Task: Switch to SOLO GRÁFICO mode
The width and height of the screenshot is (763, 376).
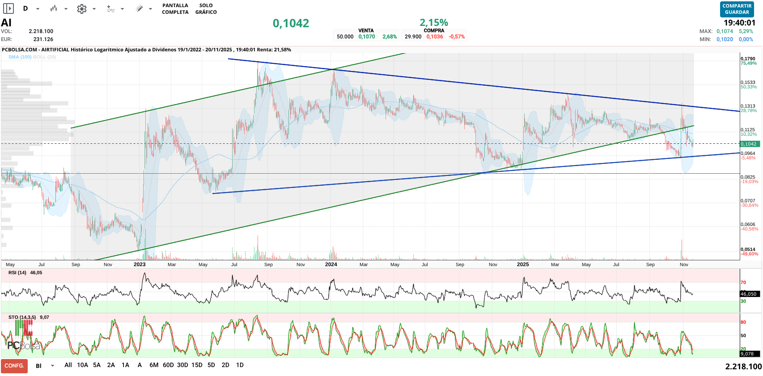Action: pyautogui.click(x=206, y=9)
